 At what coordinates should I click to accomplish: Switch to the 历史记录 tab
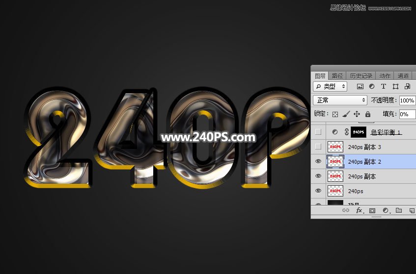(361, 76)
